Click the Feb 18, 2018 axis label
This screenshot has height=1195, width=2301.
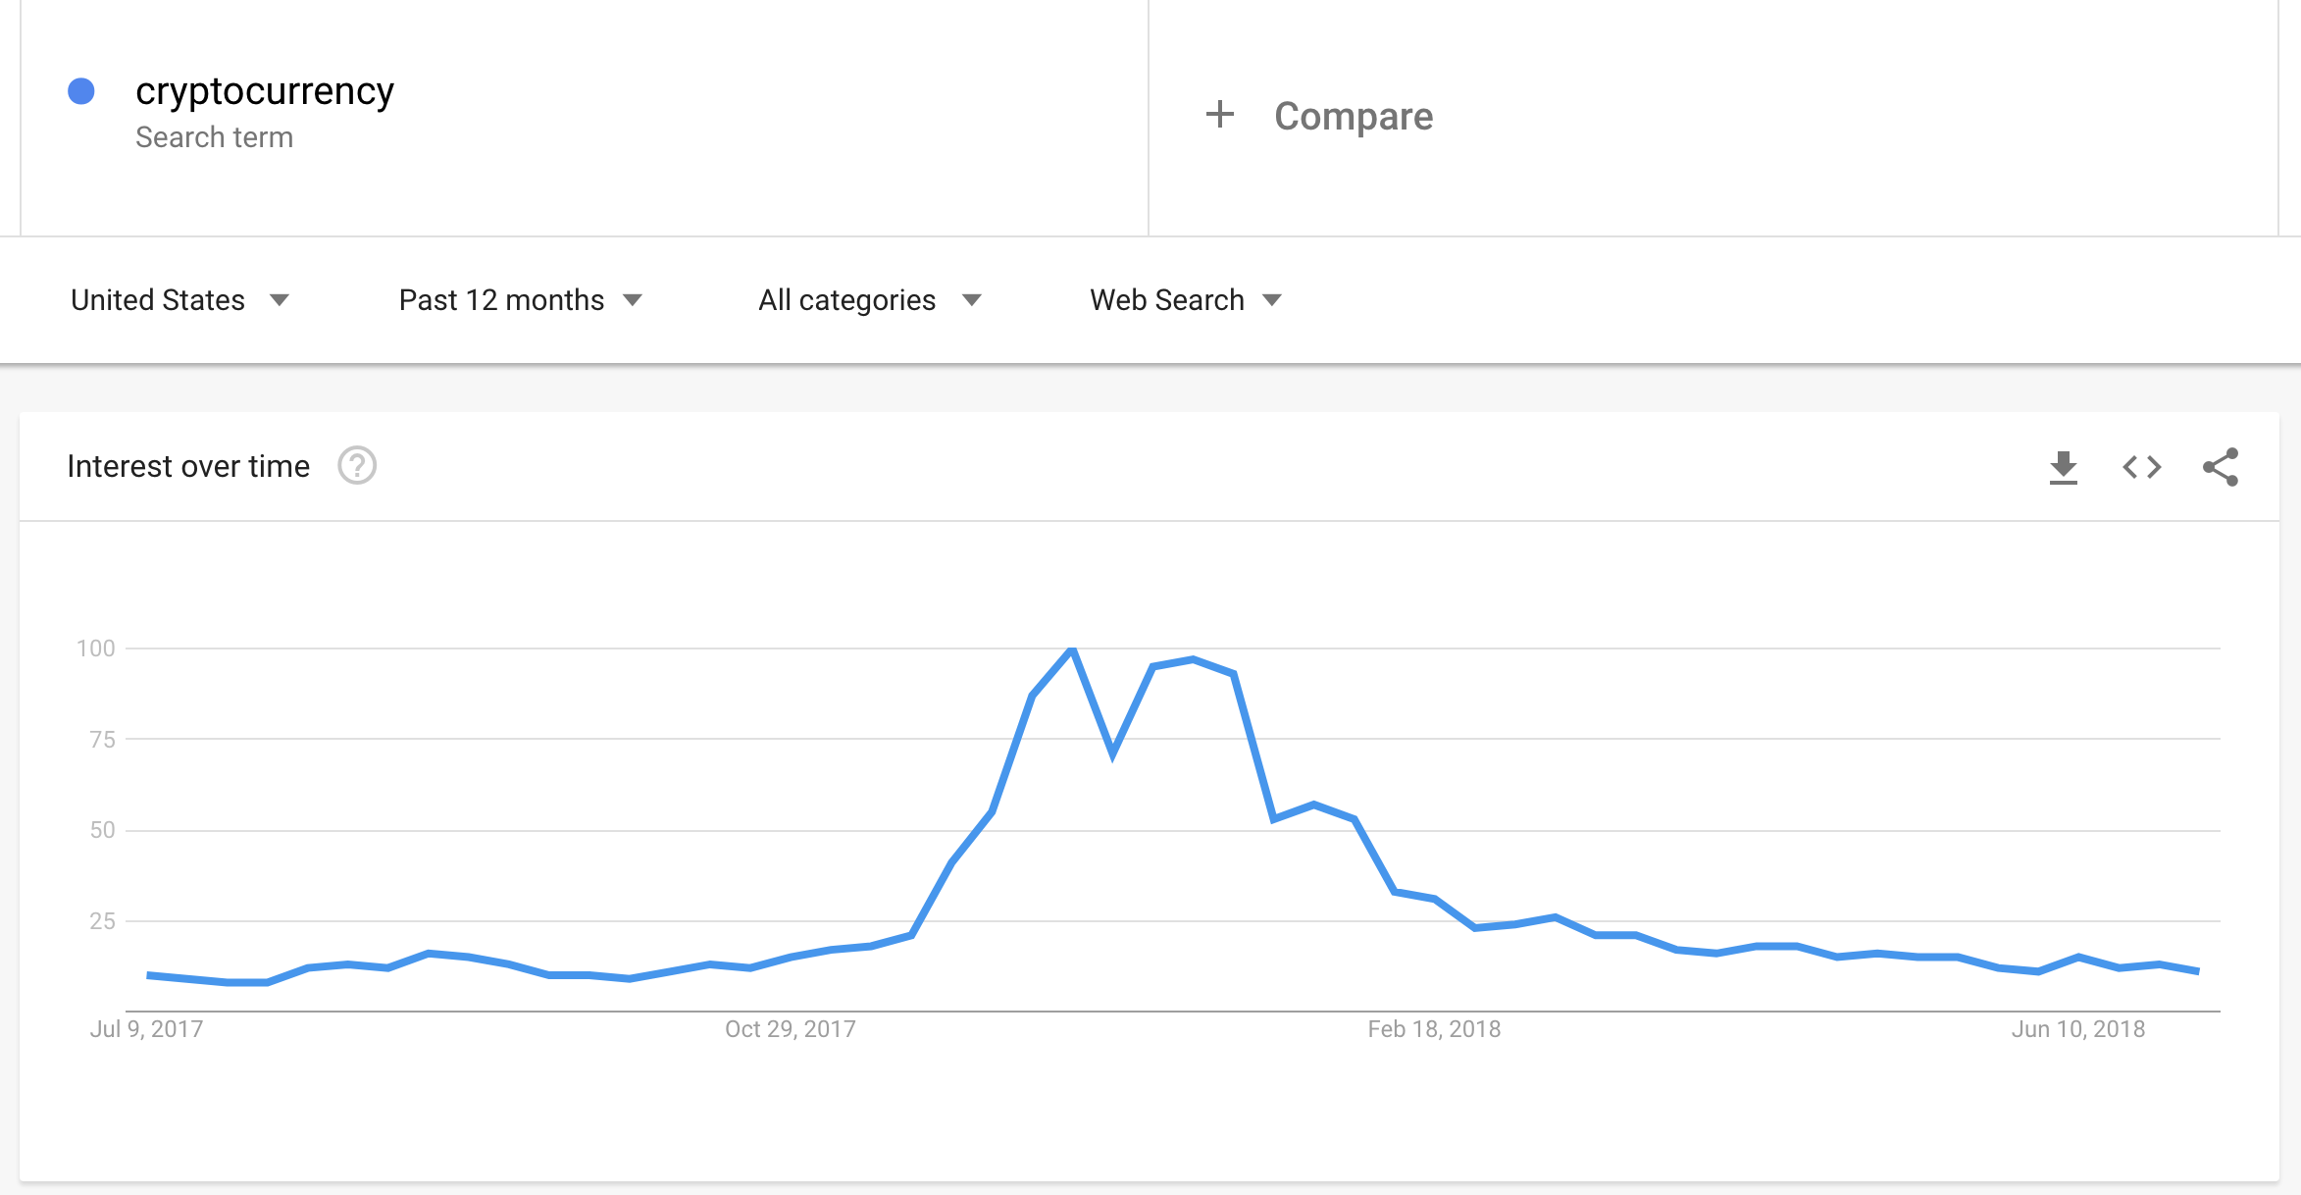tap(1434, 1029)
